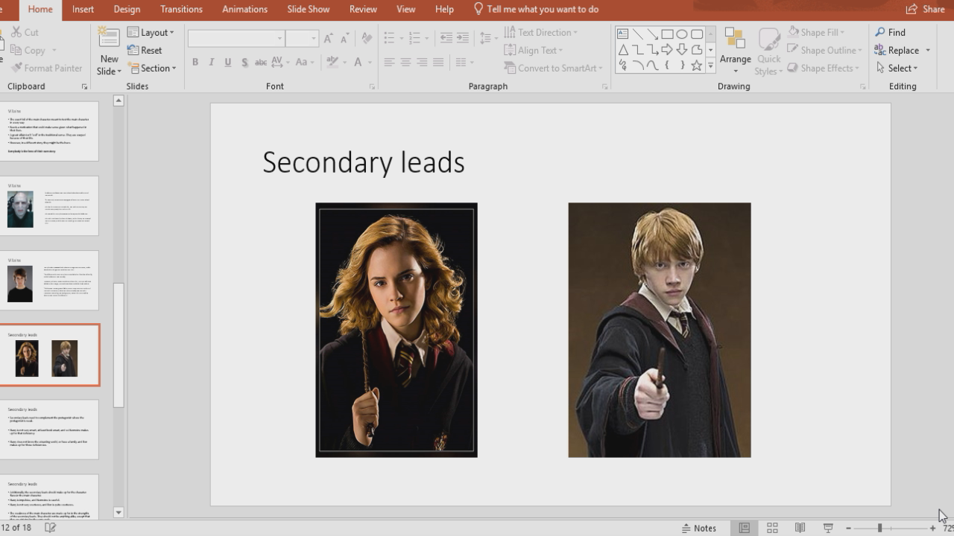Switch to Slide Sorter view

[771, 527]
